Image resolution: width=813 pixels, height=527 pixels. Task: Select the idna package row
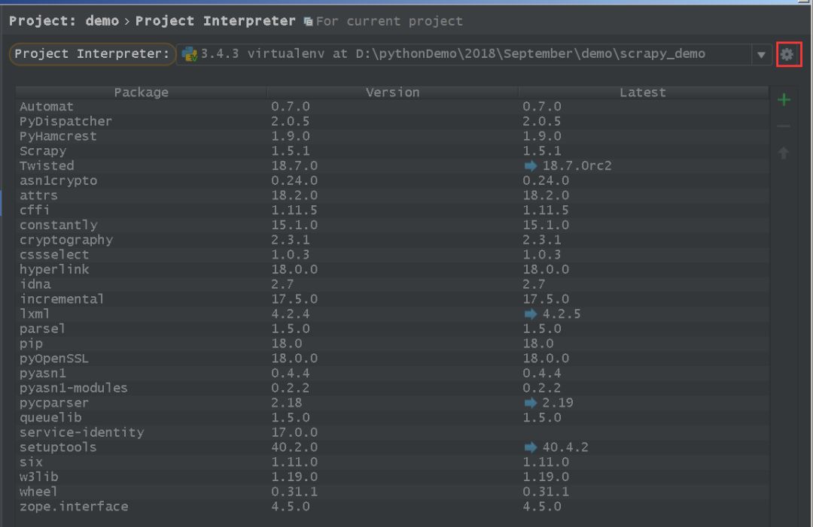[392, 285]
